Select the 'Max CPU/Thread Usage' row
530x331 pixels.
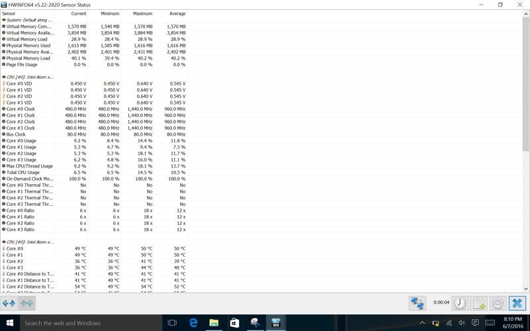click(x=93, y=166)
